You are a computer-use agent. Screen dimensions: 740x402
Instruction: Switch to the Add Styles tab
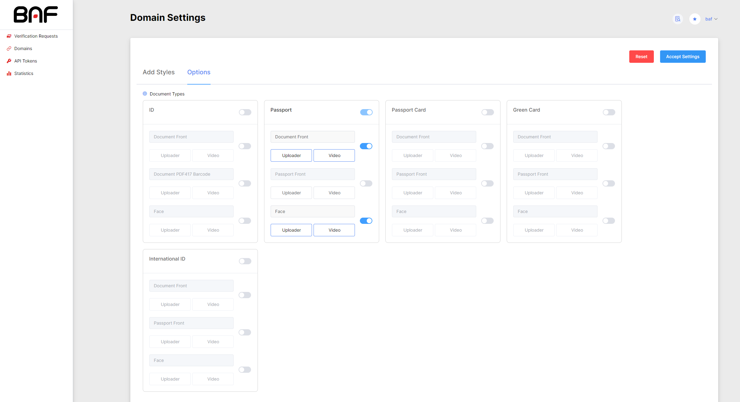[x=159, y=72]
